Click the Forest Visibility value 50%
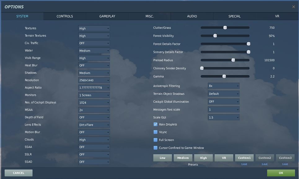The height and width of the screenshot is (179, 299). [272, 36]
